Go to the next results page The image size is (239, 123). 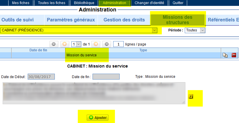tap(96, 44)
